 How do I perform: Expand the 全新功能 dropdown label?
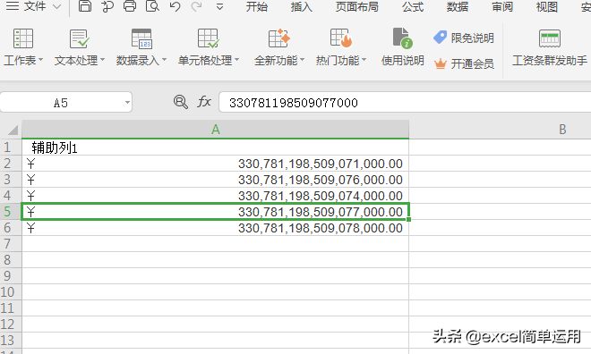click(279, 60)
